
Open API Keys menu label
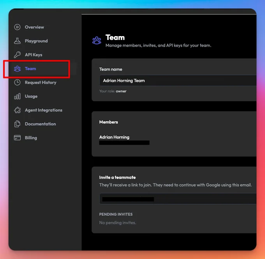[x=34, y=55]
